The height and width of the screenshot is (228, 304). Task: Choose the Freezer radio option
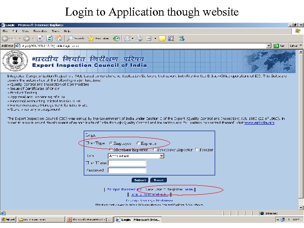pyautogui.click(x=197, y=149)
